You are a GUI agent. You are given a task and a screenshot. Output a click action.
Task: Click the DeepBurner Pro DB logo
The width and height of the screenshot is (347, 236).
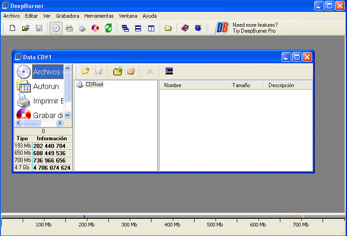coord(222,28)
